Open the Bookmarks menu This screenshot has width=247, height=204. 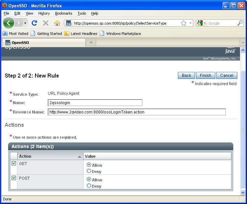click(64, 14)
